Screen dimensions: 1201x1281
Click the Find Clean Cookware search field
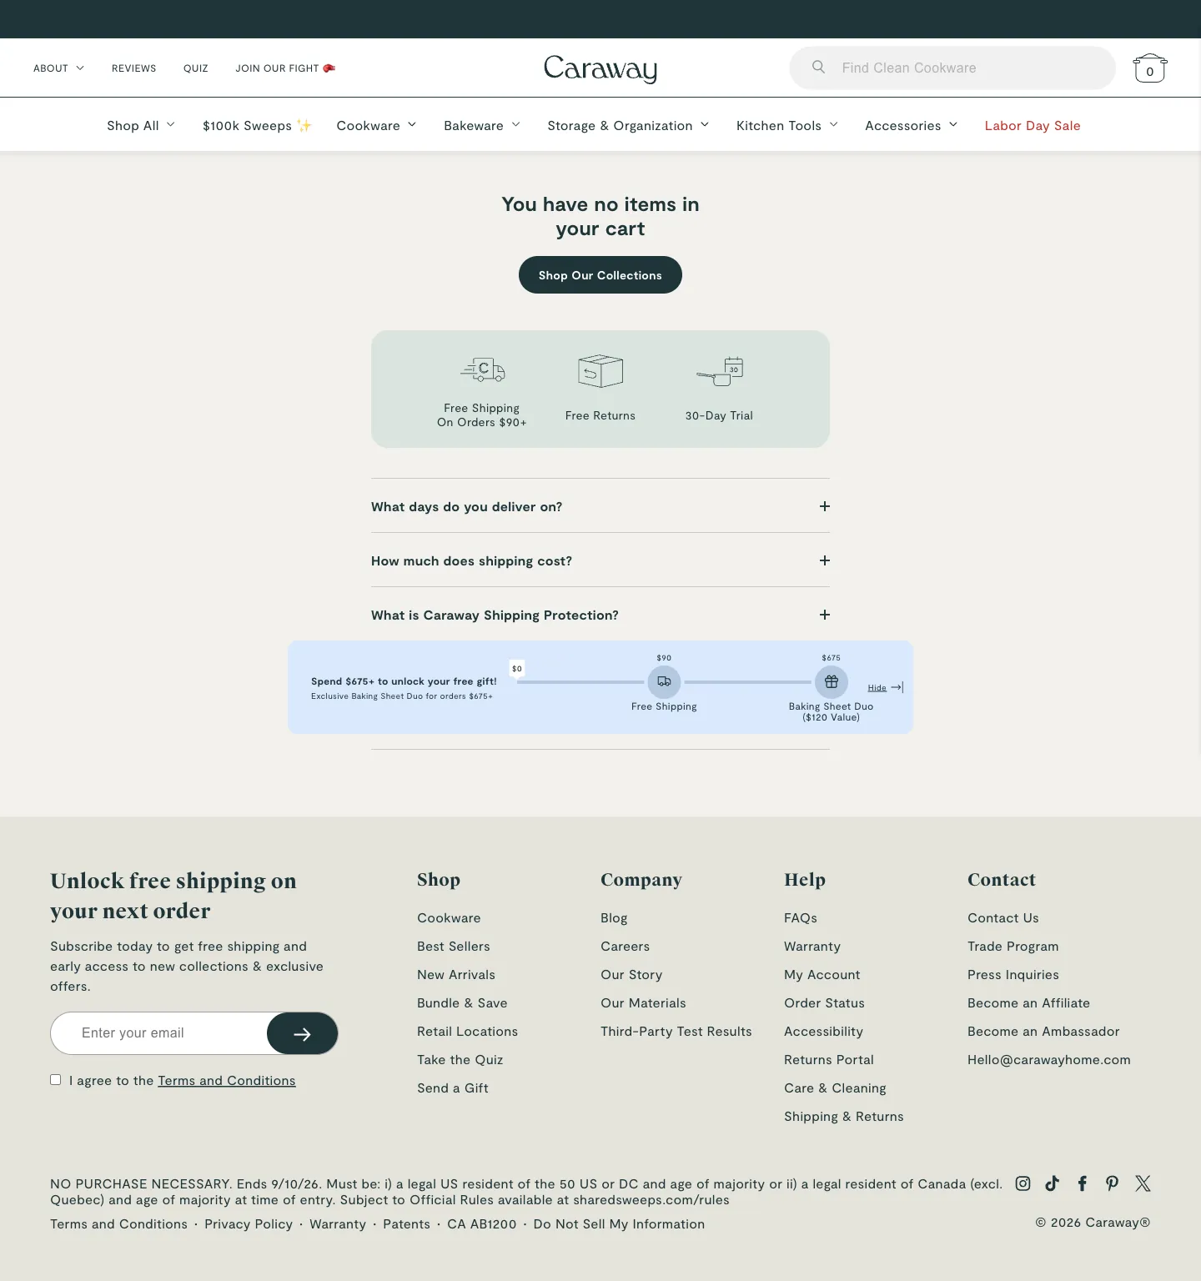pos(952,68)
